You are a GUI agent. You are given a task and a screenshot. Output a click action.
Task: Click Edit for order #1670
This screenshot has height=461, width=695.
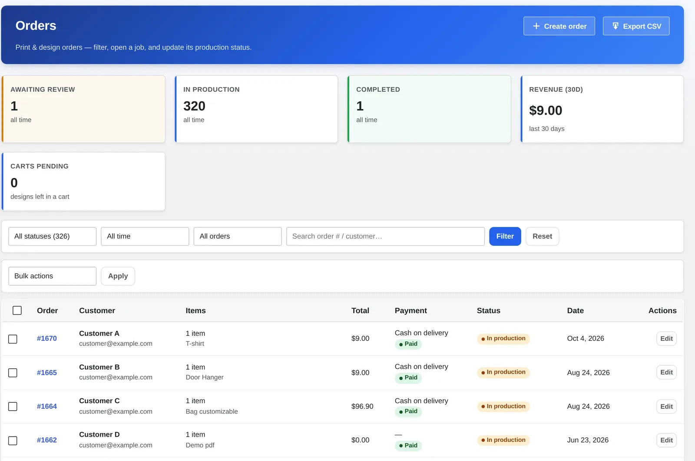point(666,339)
